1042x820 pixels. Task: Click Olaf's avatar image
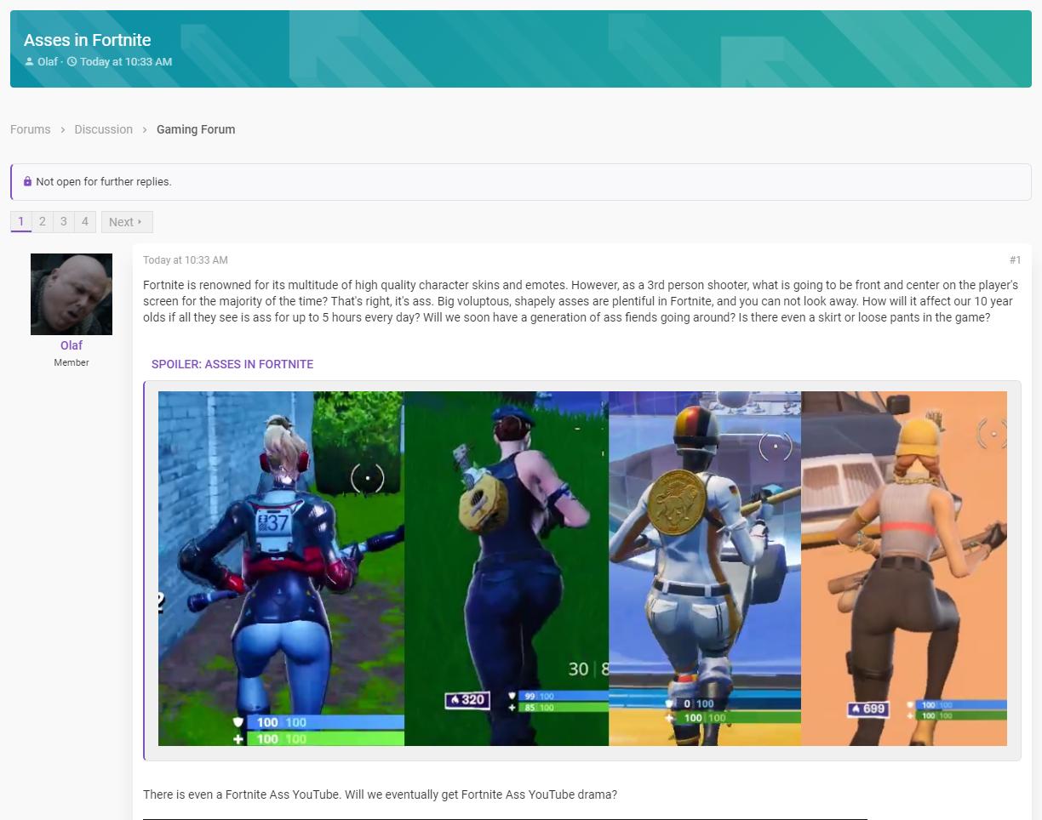point(72,293)
